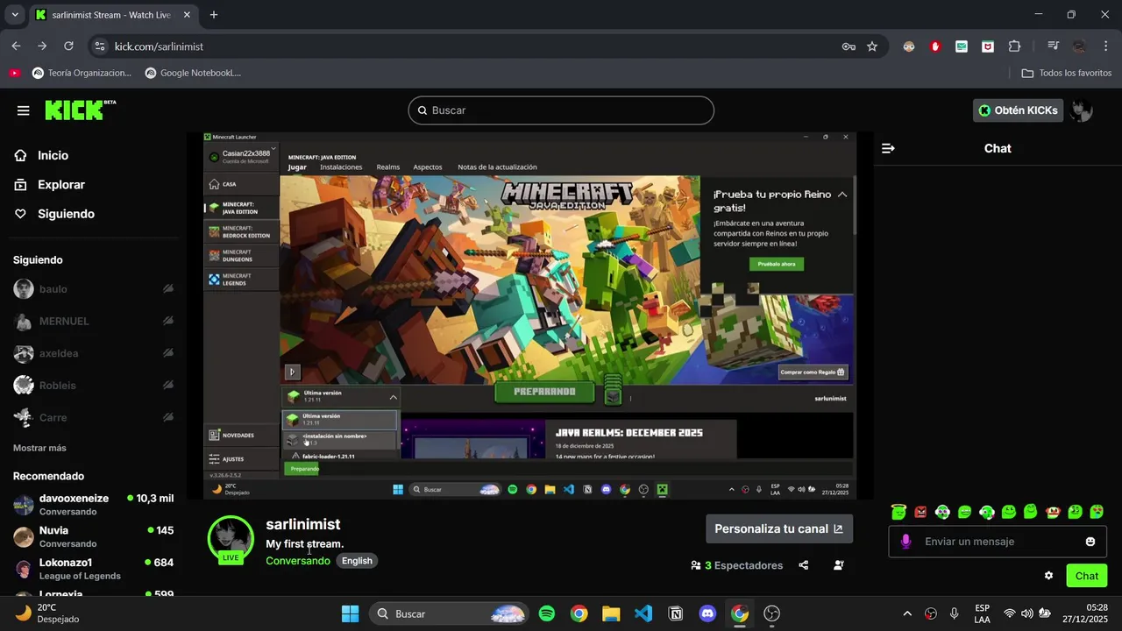Click the follow user icon beside share
Image resolution: width=1122 pixels, height=631 pixels.
click(839, 565)
